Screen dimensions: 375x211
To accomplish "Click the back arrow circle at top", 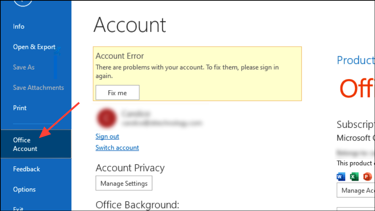I will [23, 3].
